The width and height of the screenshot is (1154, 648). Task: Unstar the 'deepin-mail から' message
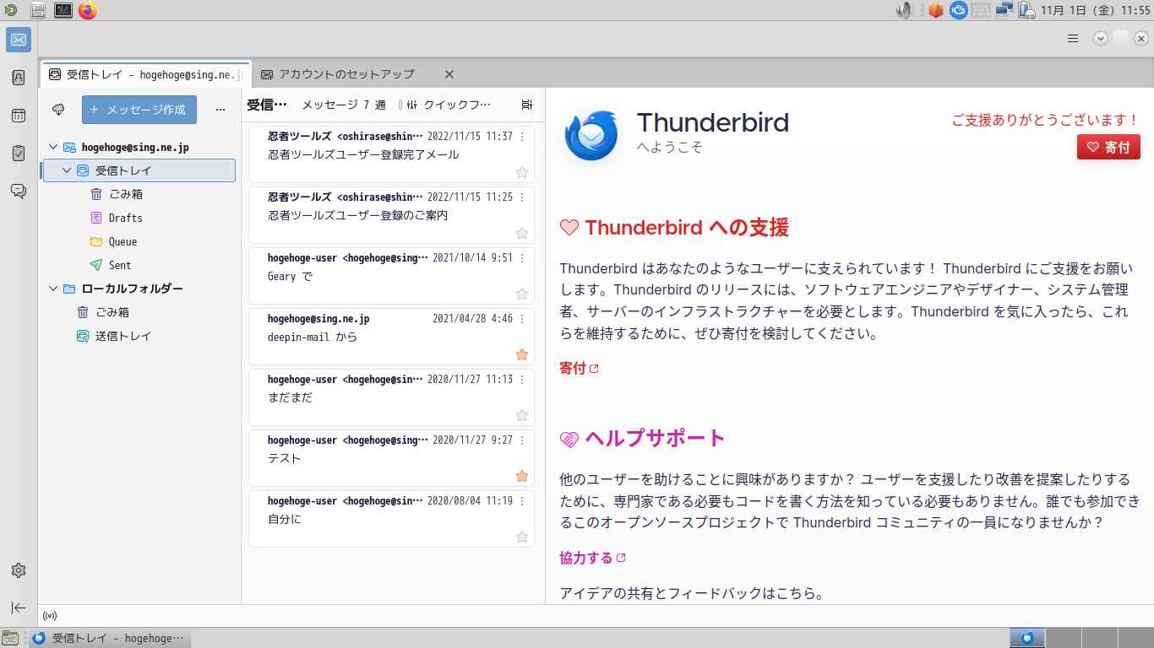(522, 354)
